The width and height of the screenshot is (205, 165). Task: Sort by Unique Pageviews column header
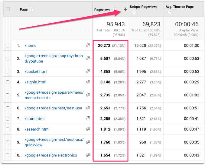[x=144, y=7]
